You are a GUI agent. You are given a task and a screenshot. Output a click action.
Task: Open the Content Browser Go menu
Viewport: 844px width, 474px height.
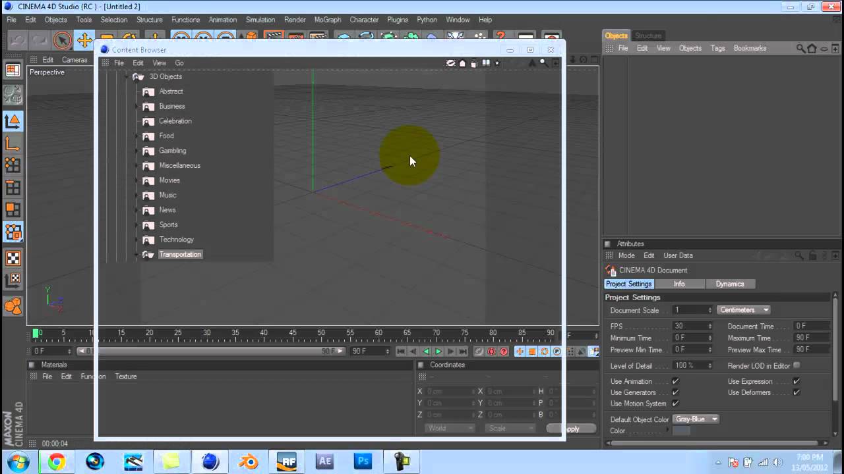click(179, 63)
